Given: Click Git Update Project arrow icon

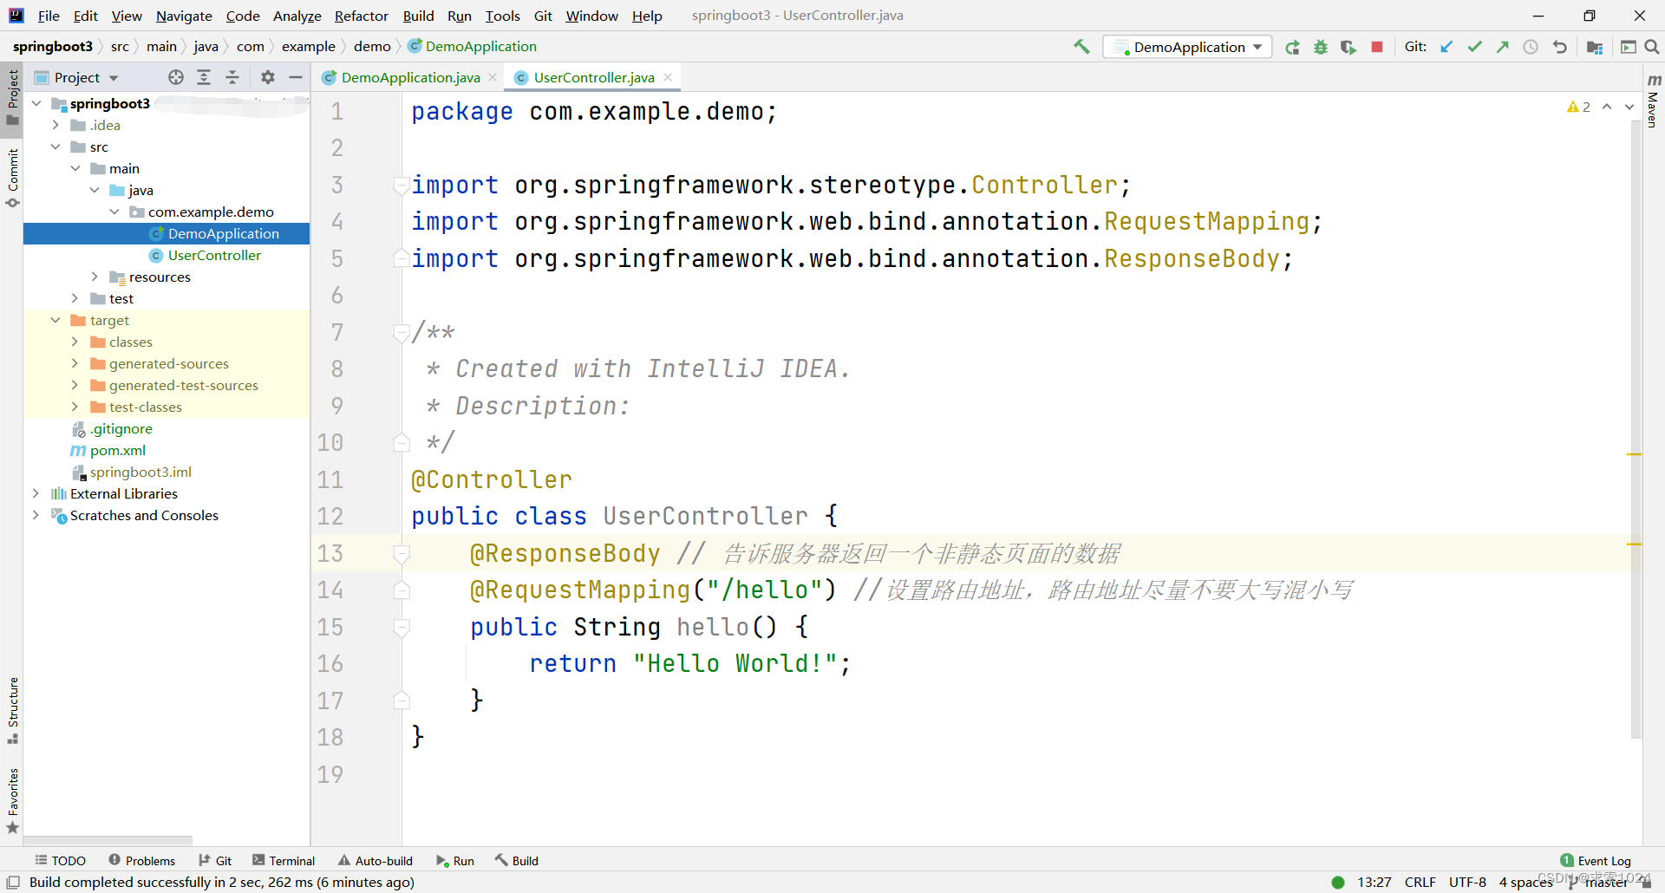Looking at the screenshot, I should (1446, 47).
